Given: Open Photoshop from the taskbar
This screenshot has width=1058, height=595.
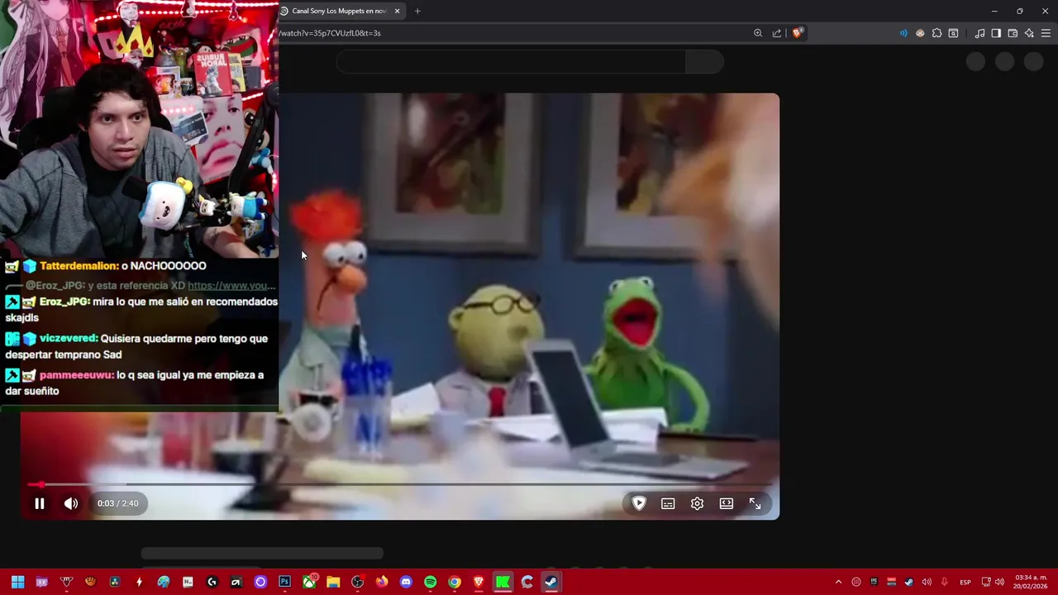Looking at the screenshot, I should pos(285,582).
